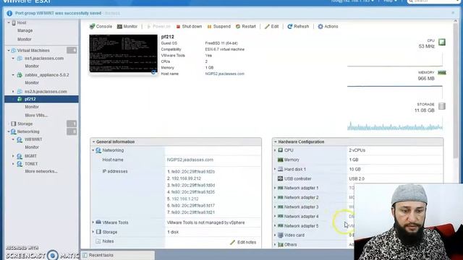Expand the Storage row in General Information
The width and height of the screenshot is (463, 260).
click(93, 232)
